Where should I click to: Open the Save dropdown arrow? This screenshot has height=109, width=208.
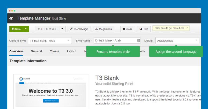pos(26,29)
